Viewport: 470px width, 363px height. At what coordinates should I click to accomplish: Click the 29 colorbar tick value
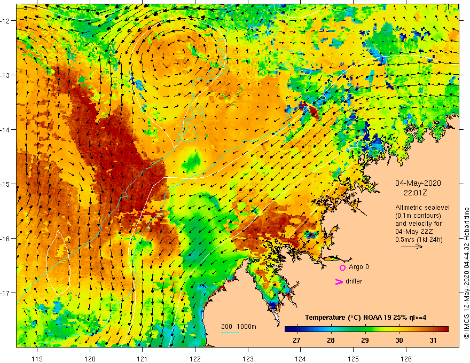365,340
